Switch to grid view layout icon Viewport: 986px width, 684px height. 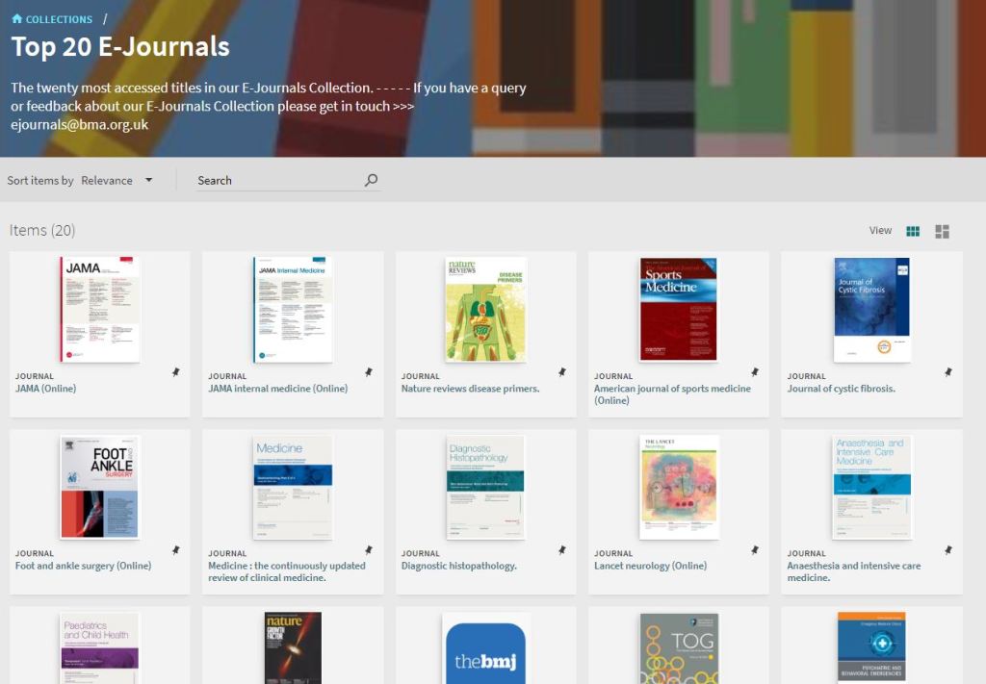click(x=913, y=231)
